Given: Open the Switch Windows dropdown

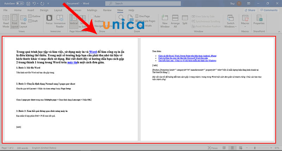Looking at the screenshot, I should click(231, 25).
